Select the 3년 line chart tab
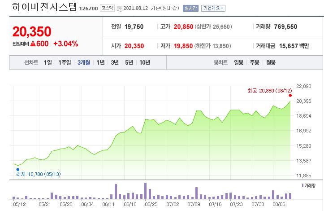Screen dimensions: 324x211 115,62
